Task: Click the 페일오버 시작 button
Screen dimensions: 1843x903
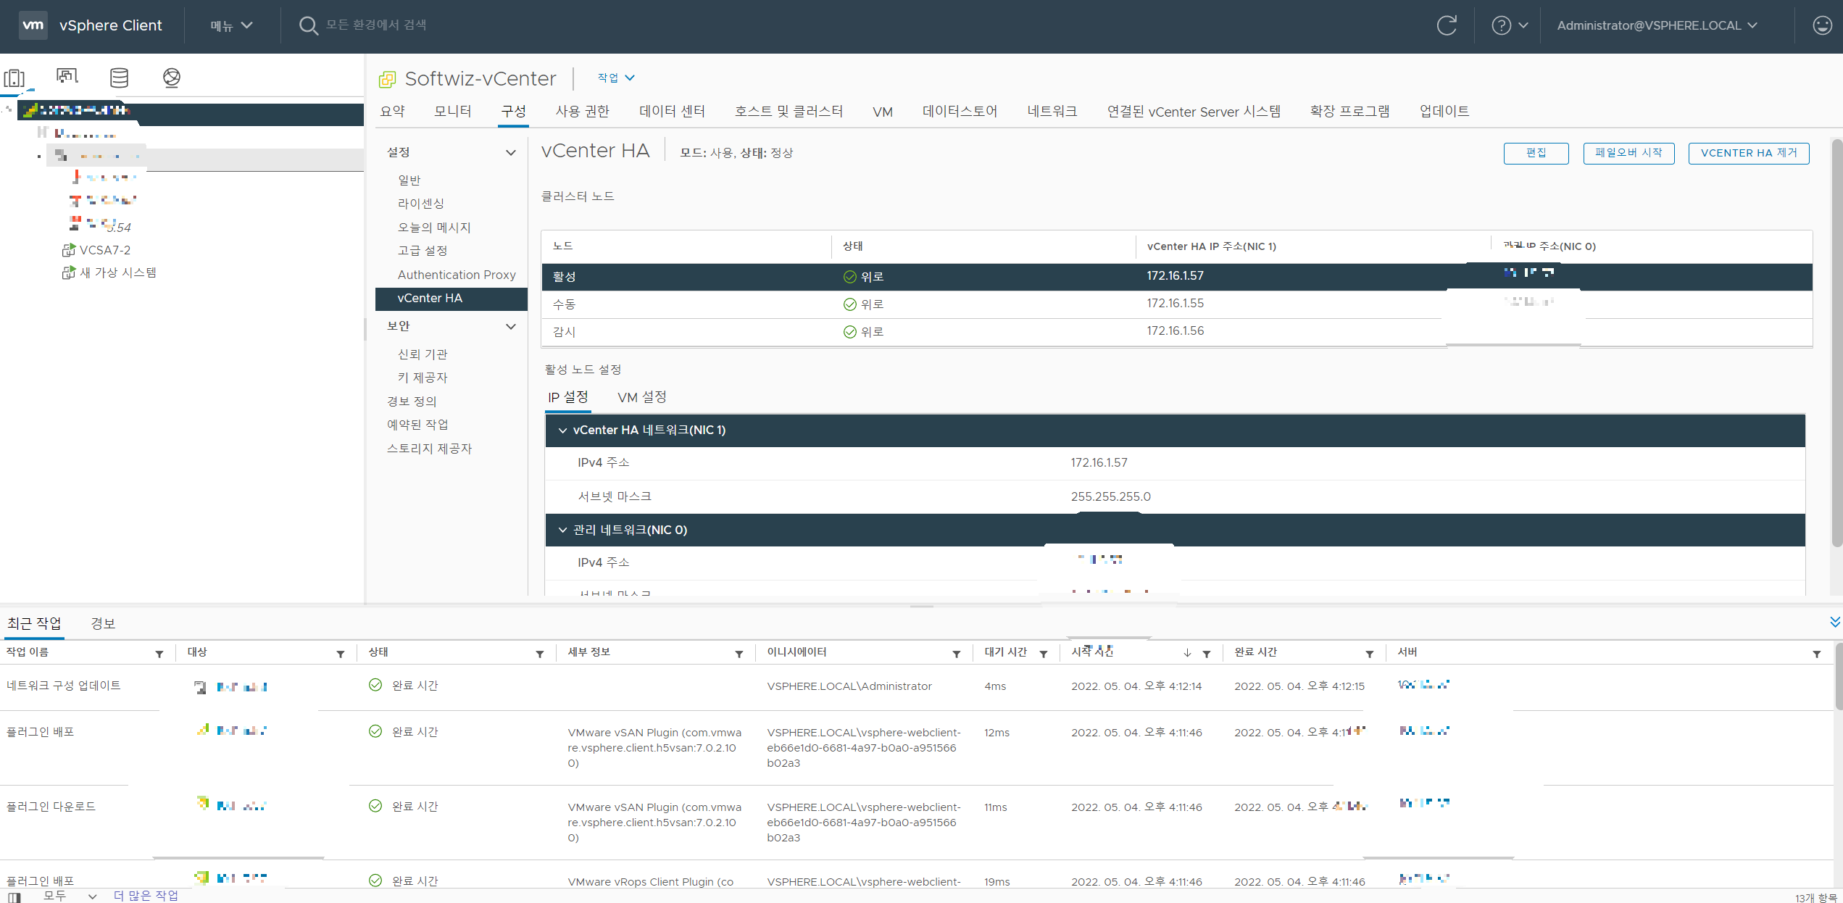Action: tap(1628, 153)
